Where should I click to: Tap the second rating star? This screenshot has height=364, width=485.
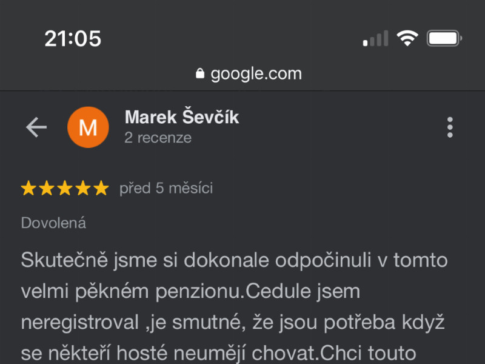click(x=47, y=188)
